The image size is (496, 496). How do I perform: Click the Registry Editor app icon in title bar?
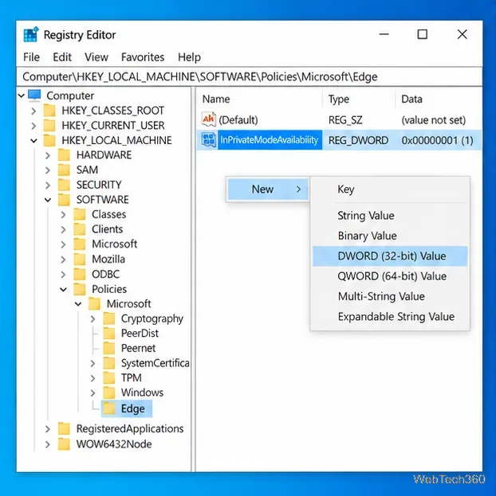(x=31, y=34)
